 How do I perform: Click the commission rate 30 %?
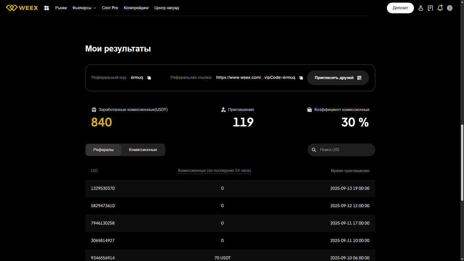click(x=355, y=123)
